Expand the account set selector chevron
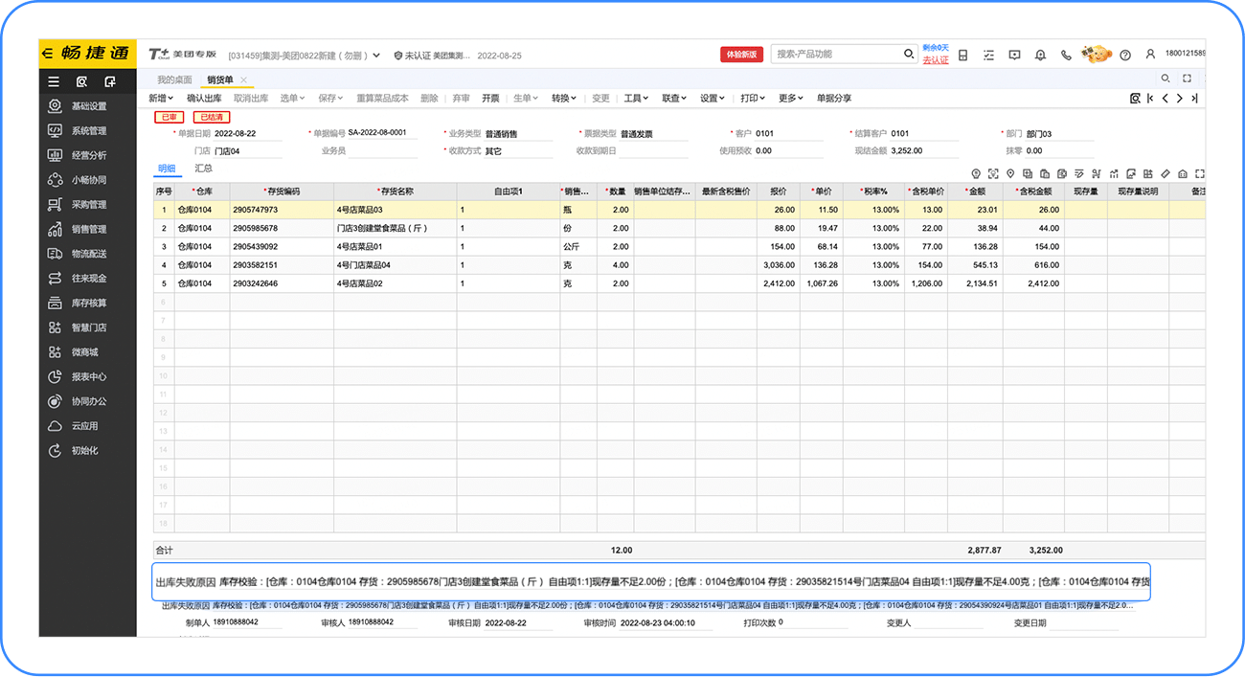Screen dimensions: 1245x677 [x=376, y=56]
